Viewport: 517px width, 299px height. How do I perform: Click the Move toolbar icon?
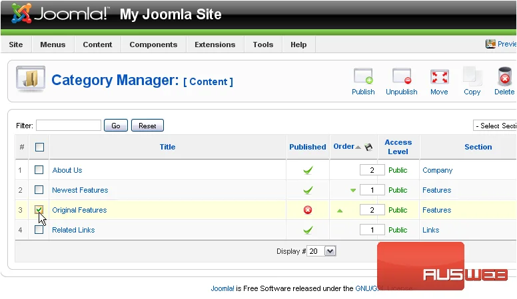coord(439,77)
